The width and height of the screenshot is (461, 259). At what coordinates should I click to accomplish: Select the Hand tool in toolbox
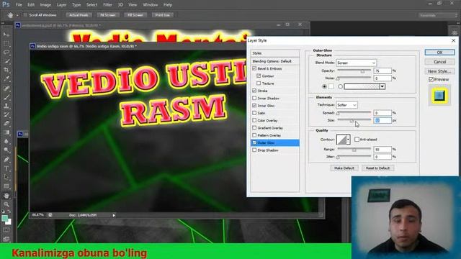6,196
